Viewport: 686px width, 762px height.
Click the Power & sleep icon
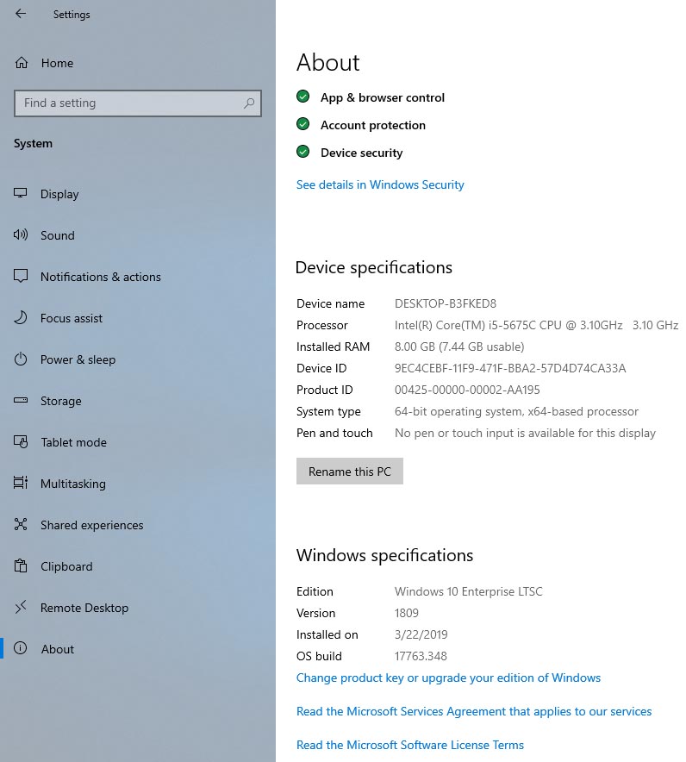pos(21,359)
